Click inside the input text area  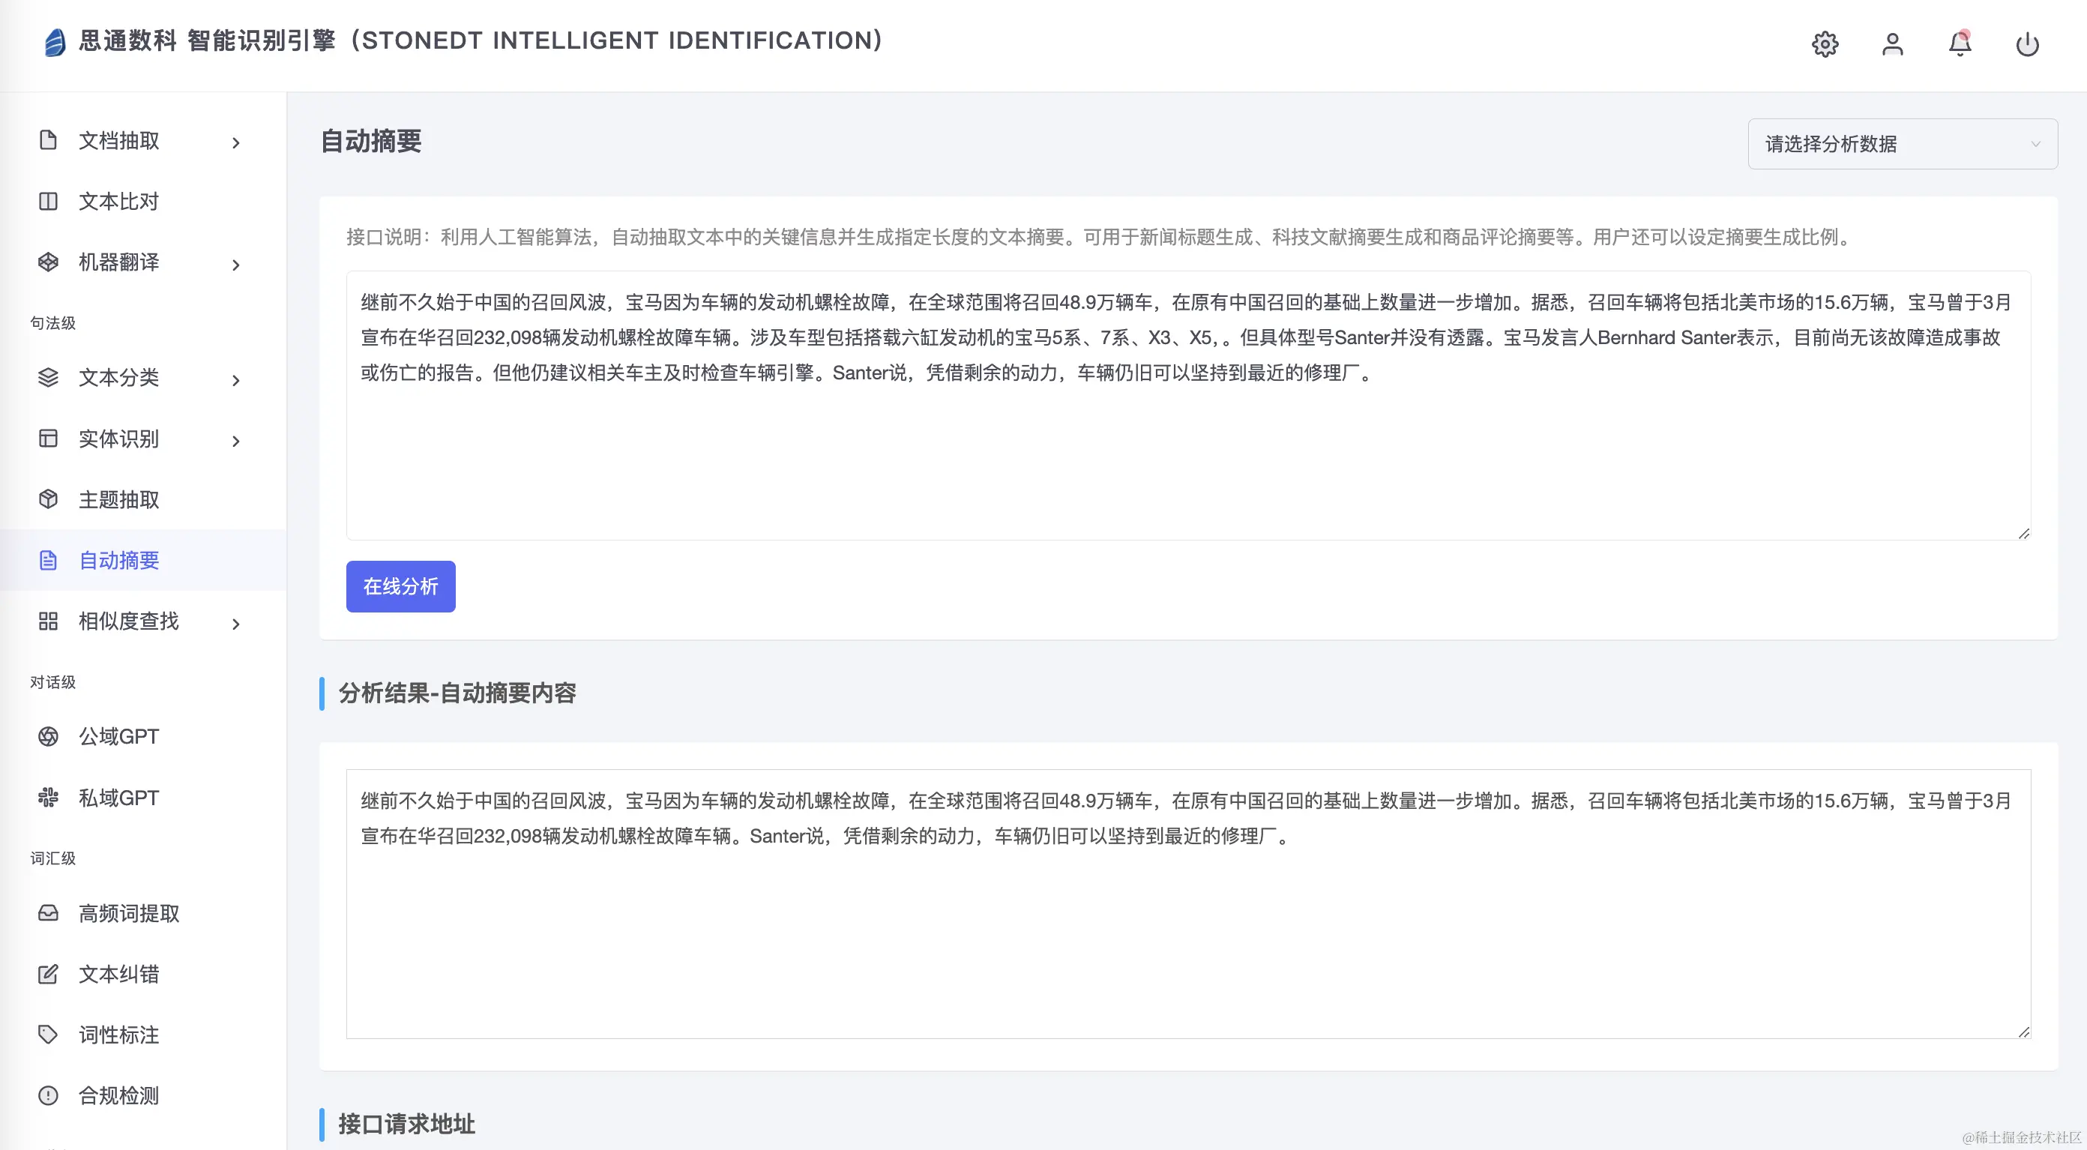pos(1187,454)
